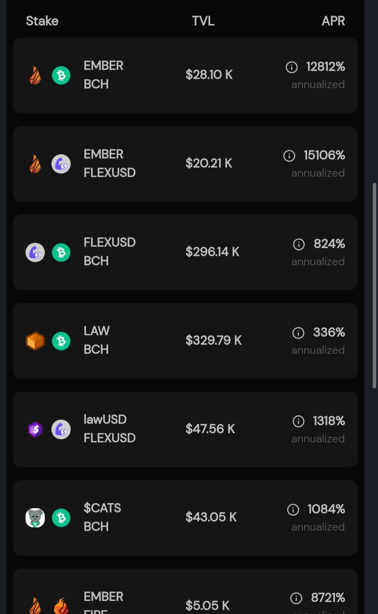Open the FLEXUSD BCH pool card
This screenshot has width=378, height=614.
pos(185,252)
